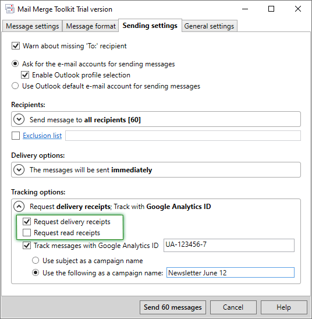Uncheck Request delivery receipts
The width and height of the screenshot is (312, 319).
[x=27, y=221]
